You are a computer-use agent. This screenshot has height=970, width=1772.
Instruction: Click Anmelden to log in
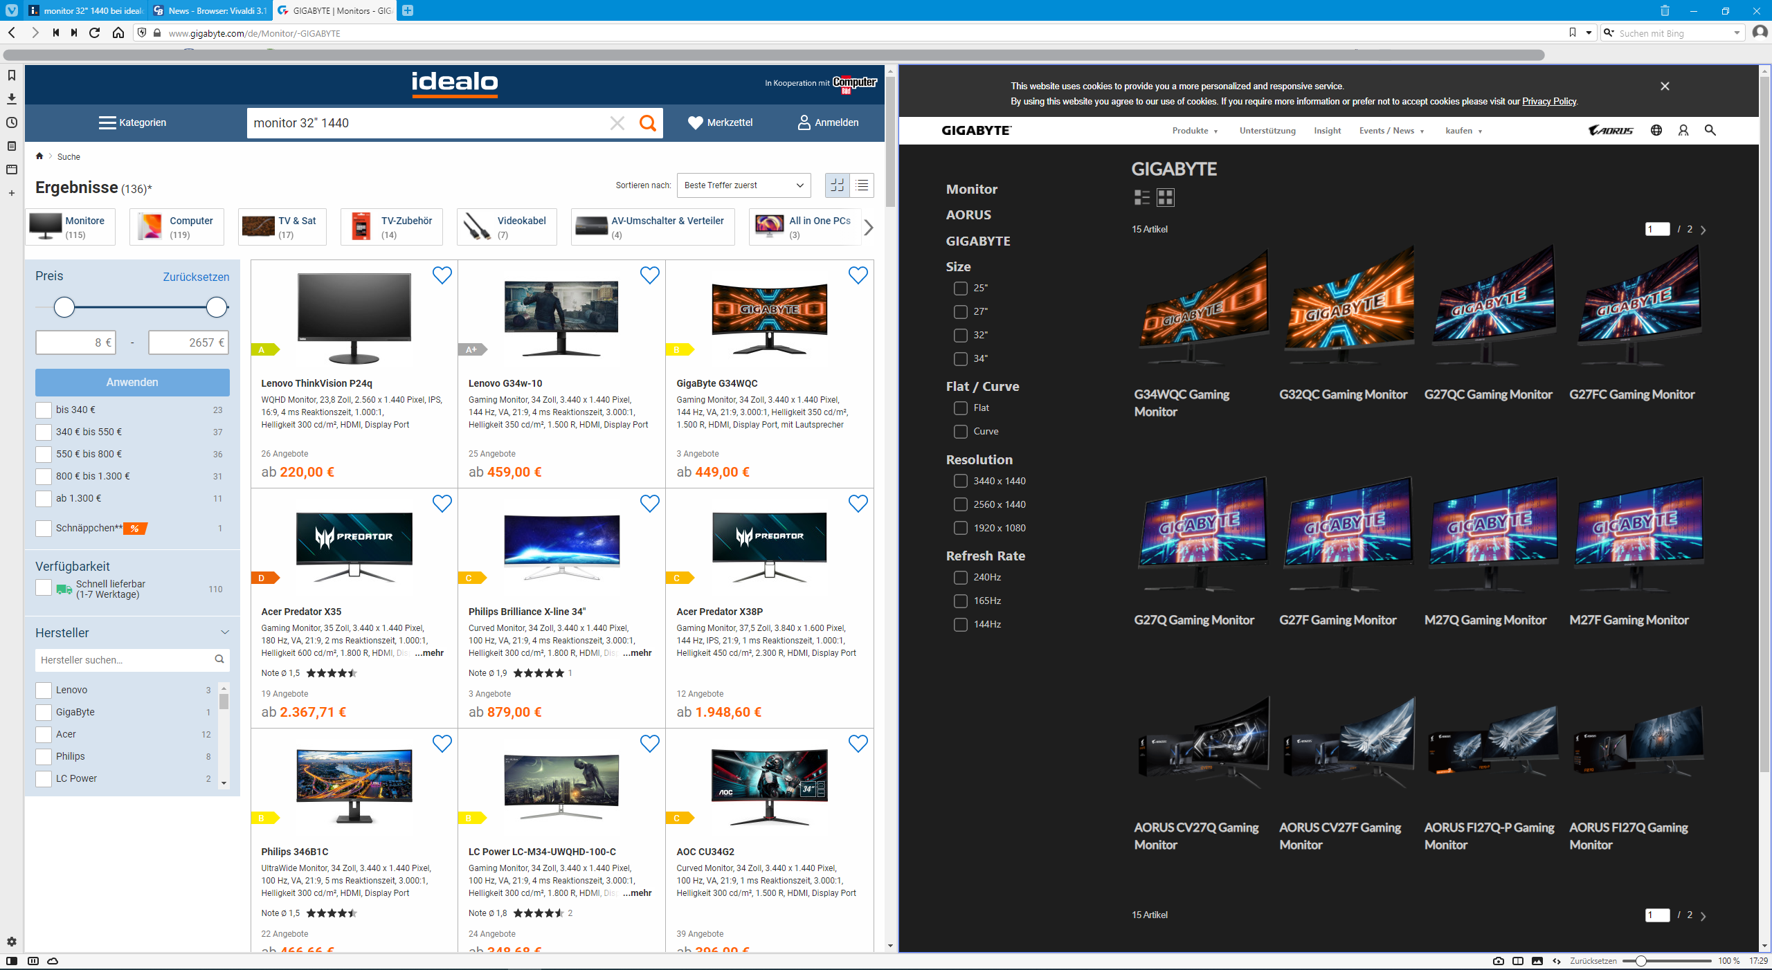point(828,123)
